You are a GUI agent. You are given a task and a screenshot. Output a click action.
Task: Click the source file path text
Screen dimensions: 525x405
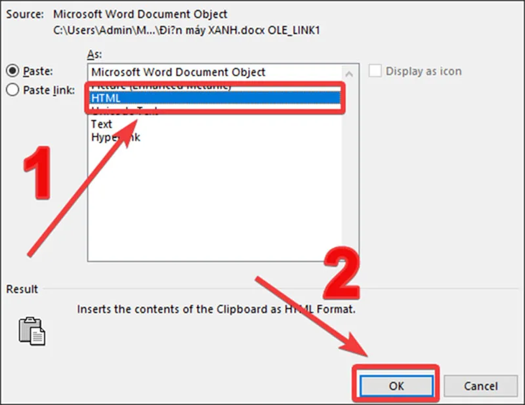[186, 30]
